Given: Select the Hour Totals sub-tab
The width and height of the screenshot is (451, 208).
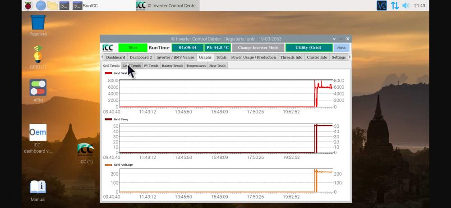Looking at the screenshot, I should (x=217, y=65).
